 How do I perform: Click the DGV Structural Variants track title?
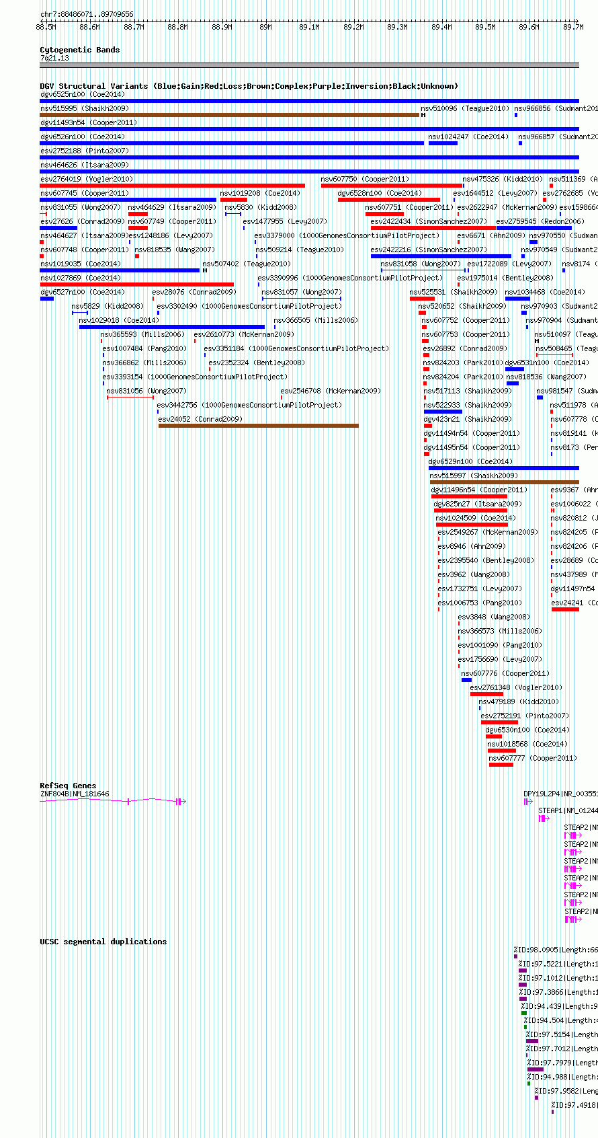click(249, 86)
